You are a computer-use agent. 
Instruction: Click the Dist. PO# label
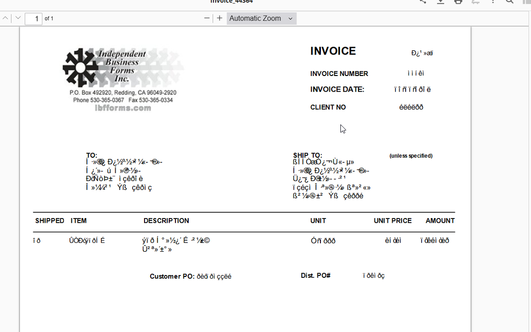click(x=316, y=276)
